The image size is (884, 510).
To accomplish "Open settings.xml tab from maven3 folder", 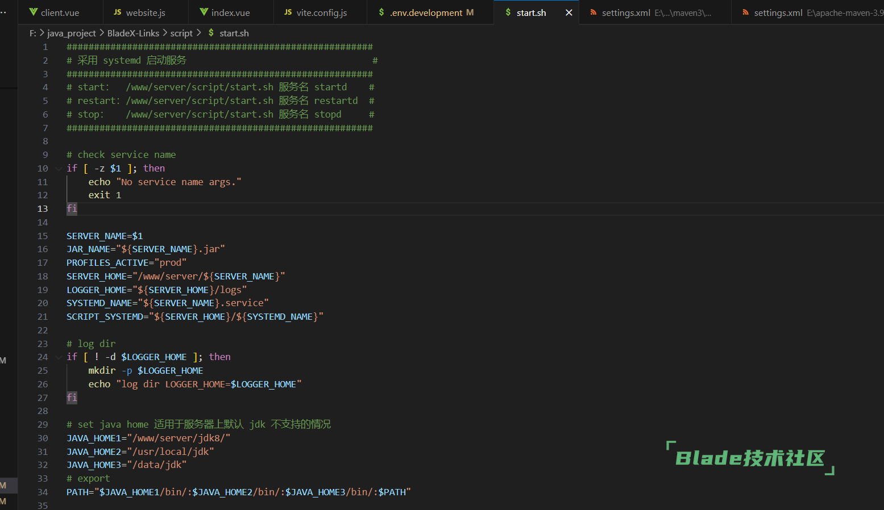I will click(655, 12).
